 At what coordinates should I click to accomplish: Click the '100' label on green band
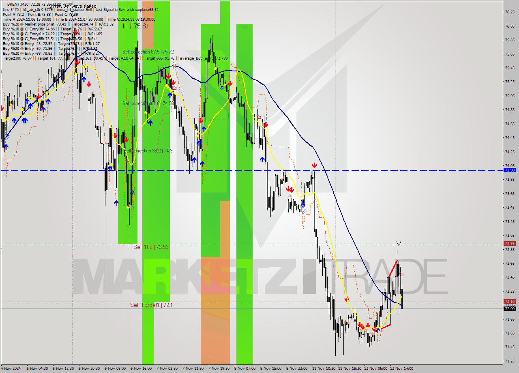pyautogui.click(x=243, y=28)
